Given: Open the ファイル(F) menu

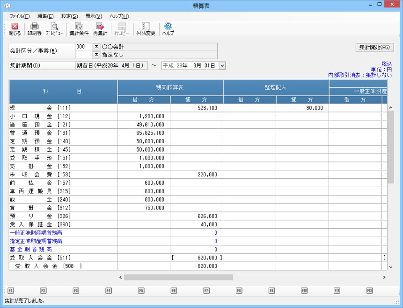Looking at the screenshot, I should pyautogui.click(x=19, y=16).
